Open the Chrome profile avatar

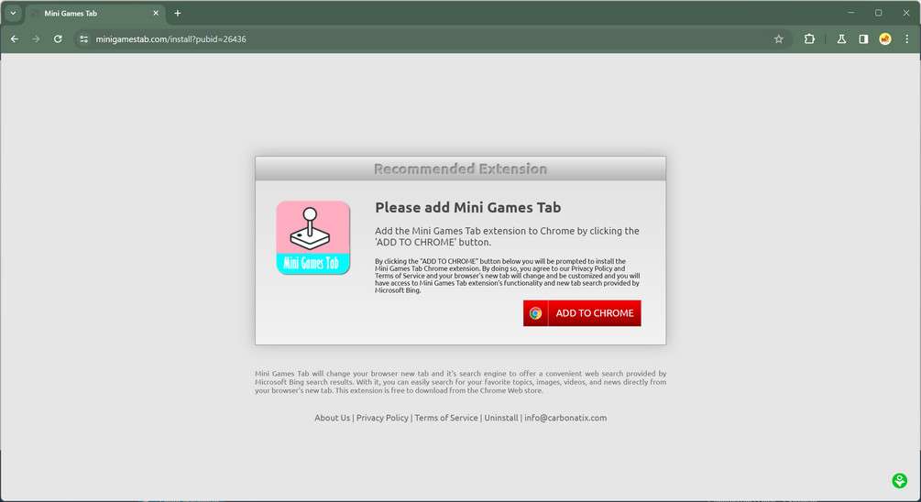tap(884, 38)
